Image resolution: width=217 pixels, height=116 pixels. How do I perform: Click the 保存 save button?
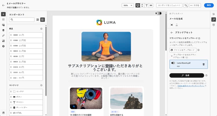point(209,5)
